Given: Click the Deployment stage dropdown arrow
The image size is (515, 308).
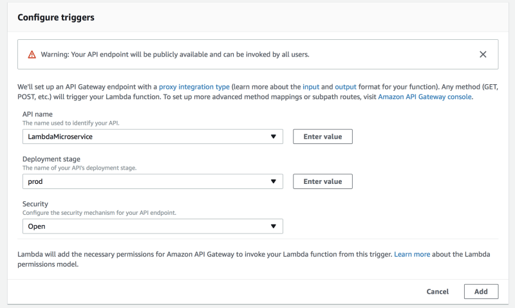Looking at the screenshot, I should click(x=274, y=182).
